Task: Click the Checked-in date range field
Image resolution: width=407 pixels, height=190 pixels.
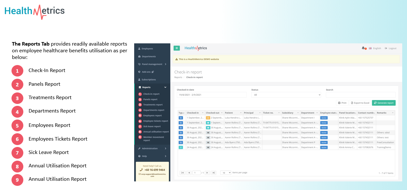Action: click(x=211, y=95)
